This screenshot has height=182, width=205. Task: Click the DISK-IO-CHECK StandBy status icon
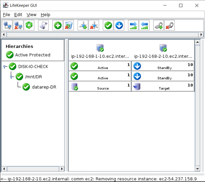coord(137,66)
